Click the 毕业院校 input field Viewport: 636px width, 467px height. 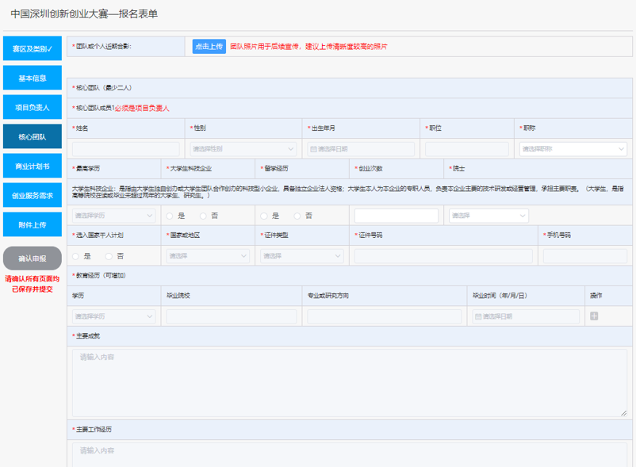tap(232, 316)
